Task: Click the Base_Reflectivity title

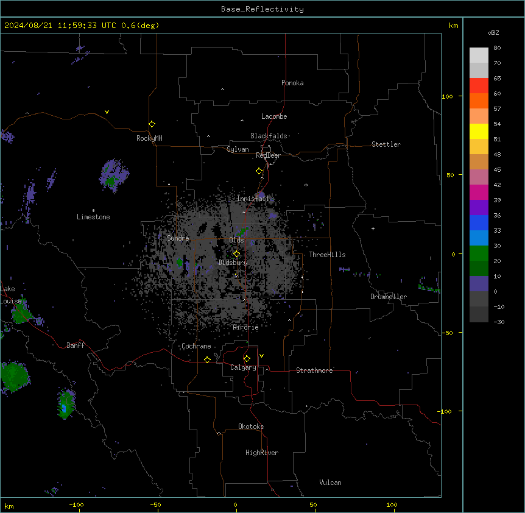Action: pyautogui.click(x=262, y=9)
